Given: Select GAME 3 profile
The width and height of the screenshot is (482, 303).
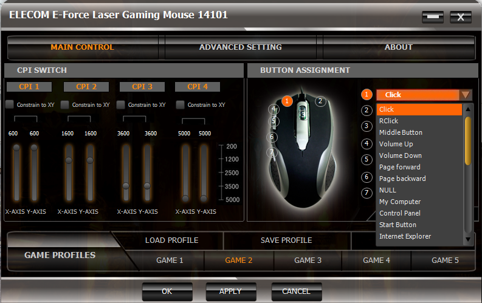Looking at the screenshot, I should [308, 260].
